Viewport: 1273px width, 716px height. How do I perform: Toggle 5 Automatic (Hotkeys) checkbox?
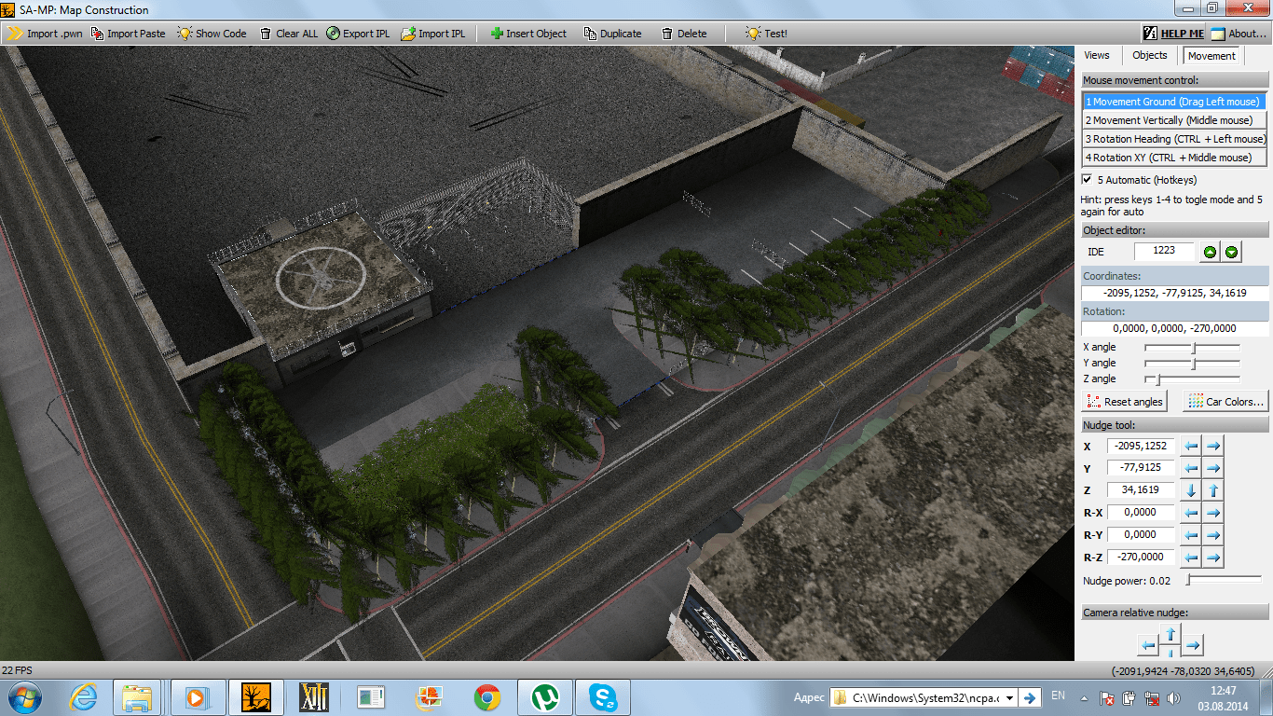coord(1087,179)
